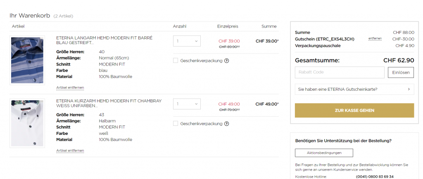Open quantity dropdown for the Kurzarm Hemd
The image size is (423, 179).
pos(186,104)
